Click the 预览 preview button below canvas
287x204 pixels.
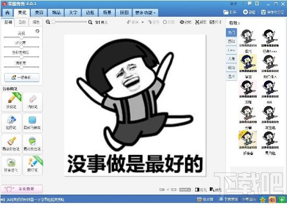pos(216,189)
